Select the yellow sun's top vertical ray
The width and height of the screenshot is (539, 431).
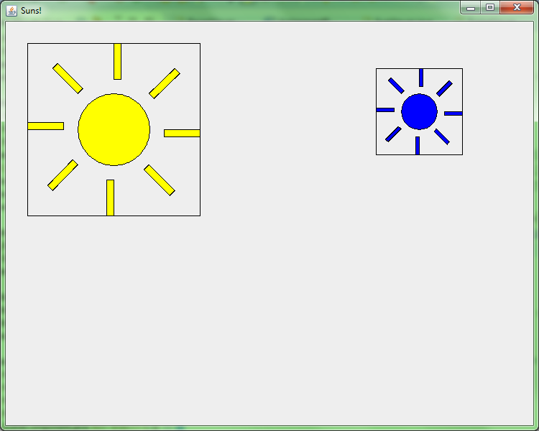click(117, 61)
